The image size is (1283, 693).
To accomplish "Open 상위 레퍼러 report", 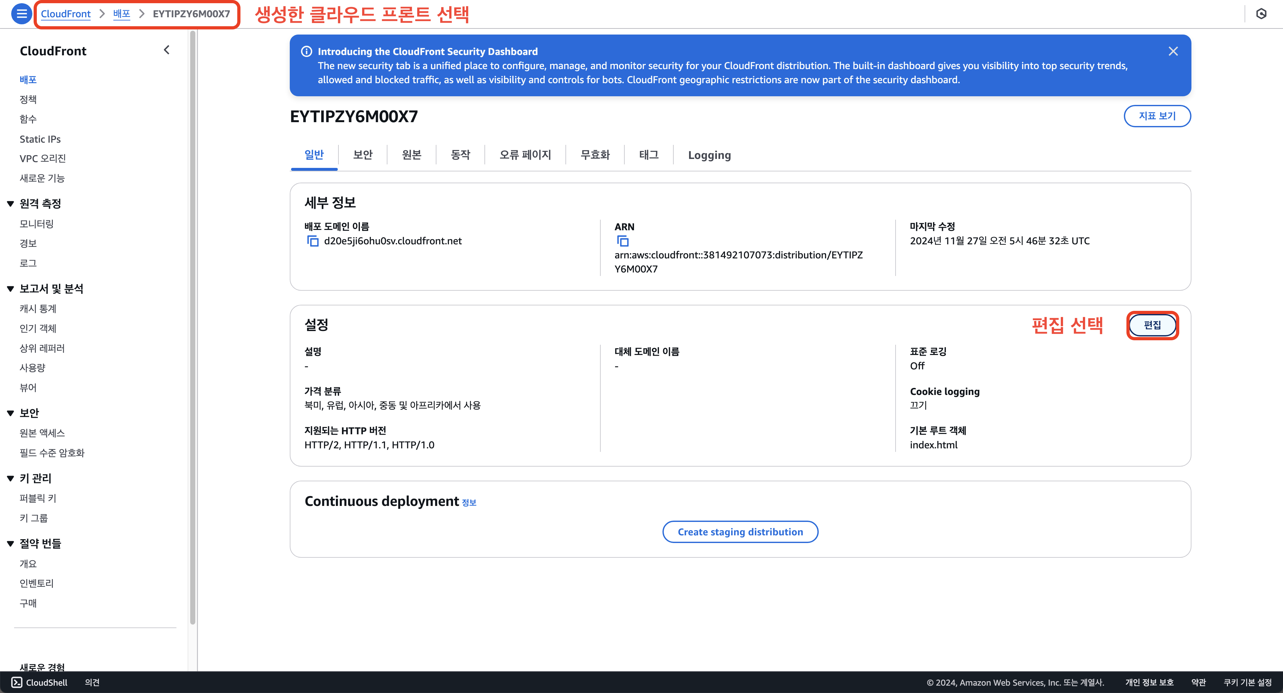I will [x=42, y=348].
